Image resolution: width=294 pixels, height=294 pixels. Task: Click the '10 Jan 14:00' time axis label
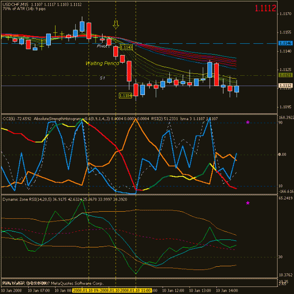(227, 291)
